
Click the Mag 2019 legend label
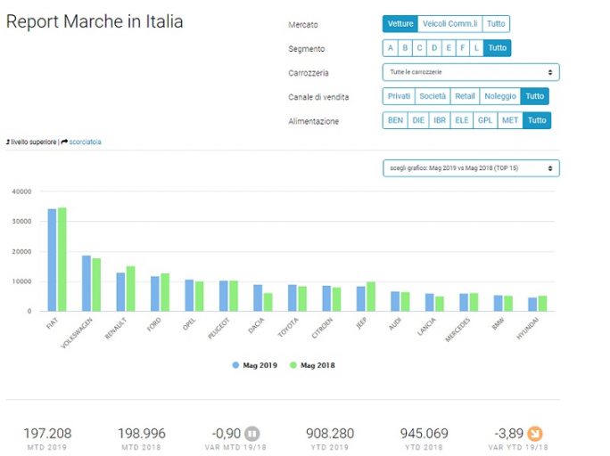tap(260, 365)
